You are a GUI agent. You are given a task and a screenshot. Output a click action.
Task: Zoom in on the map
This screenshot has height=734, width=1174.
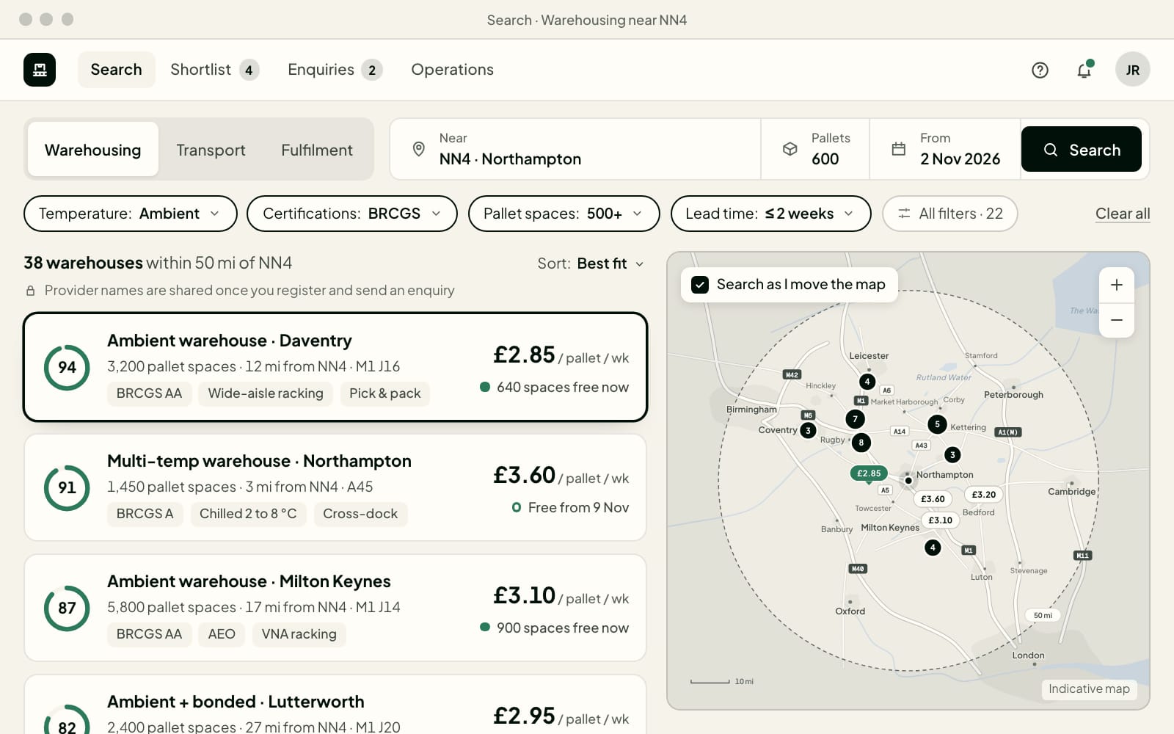pos(1117,285)
